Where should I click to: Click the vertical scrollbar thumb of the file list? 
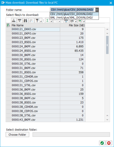(107, 45)
